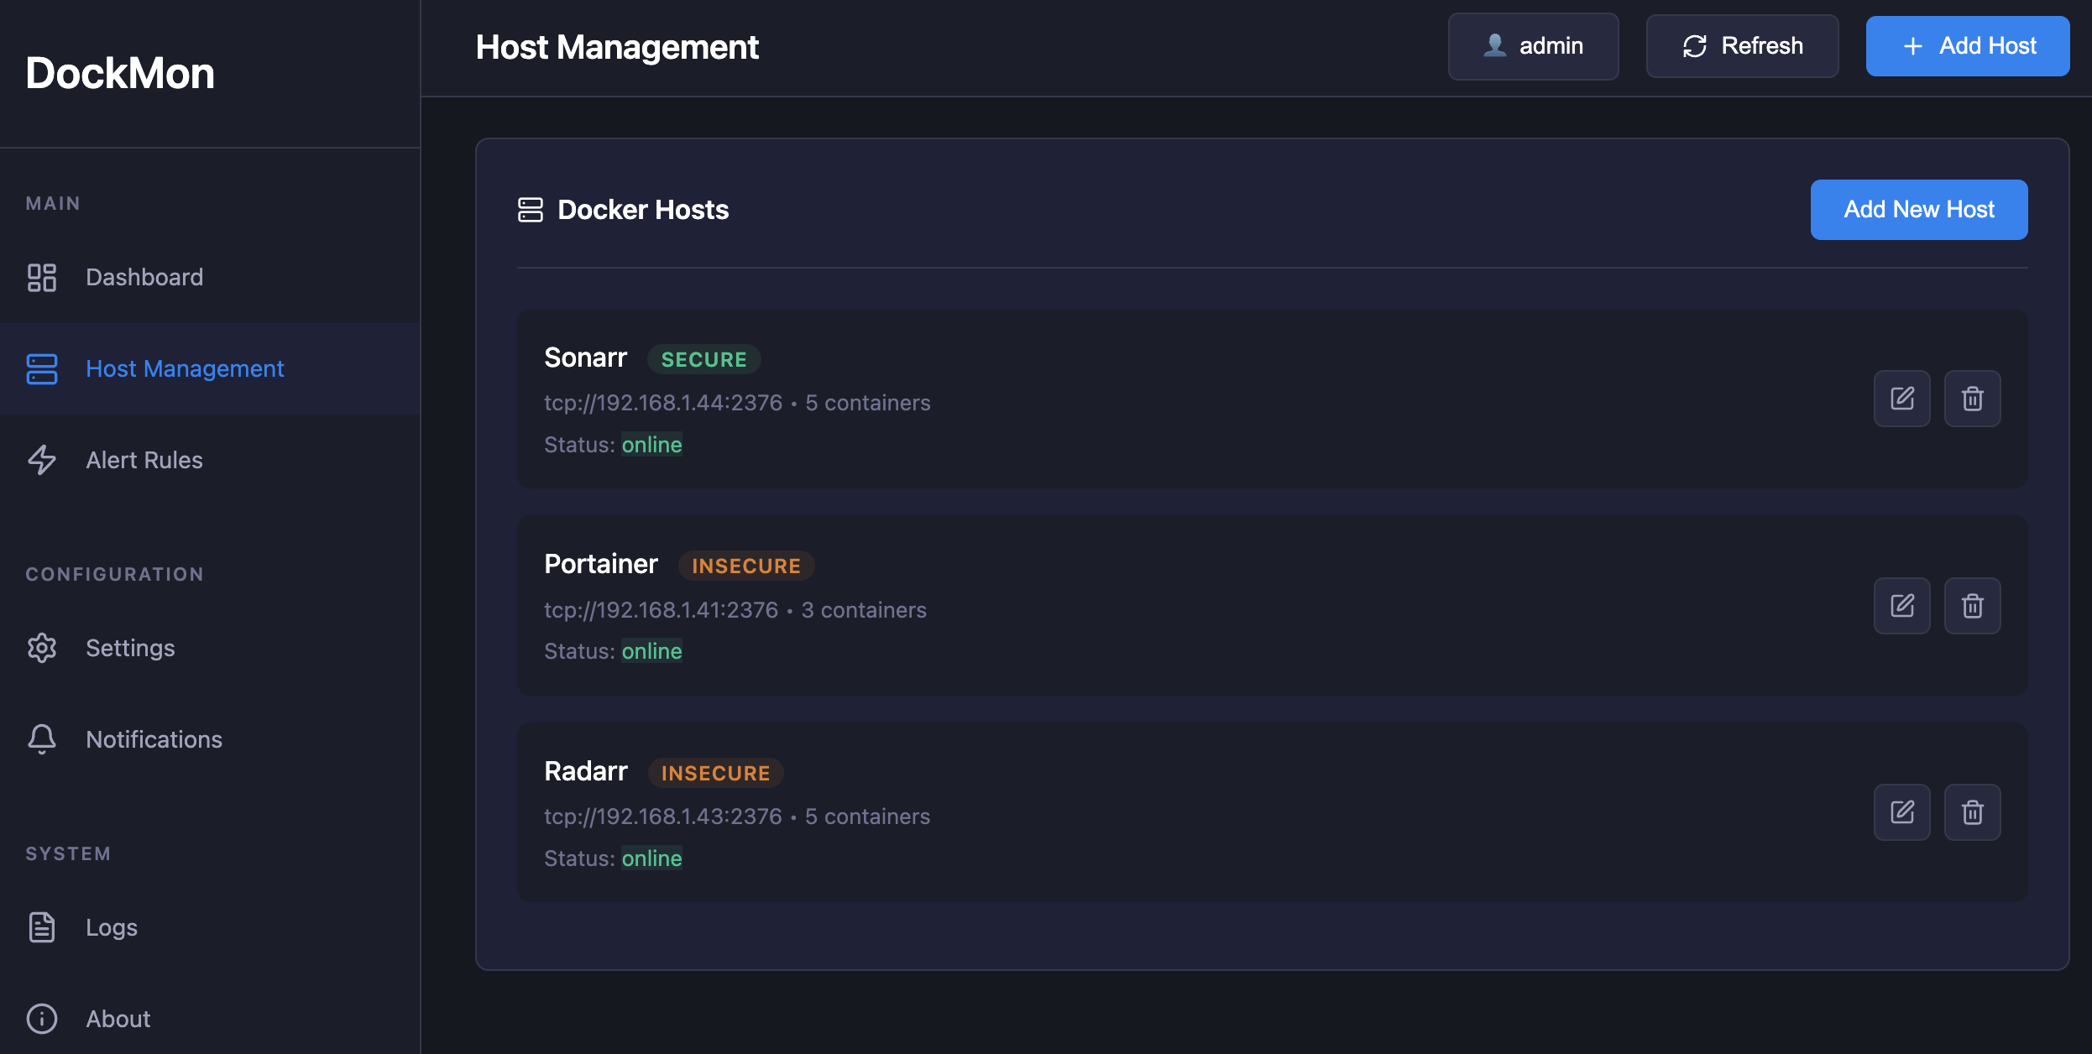This screenshot has height=1054, width=2092.
Task: Click the Add Host button in header
Action: [1967, 46]
